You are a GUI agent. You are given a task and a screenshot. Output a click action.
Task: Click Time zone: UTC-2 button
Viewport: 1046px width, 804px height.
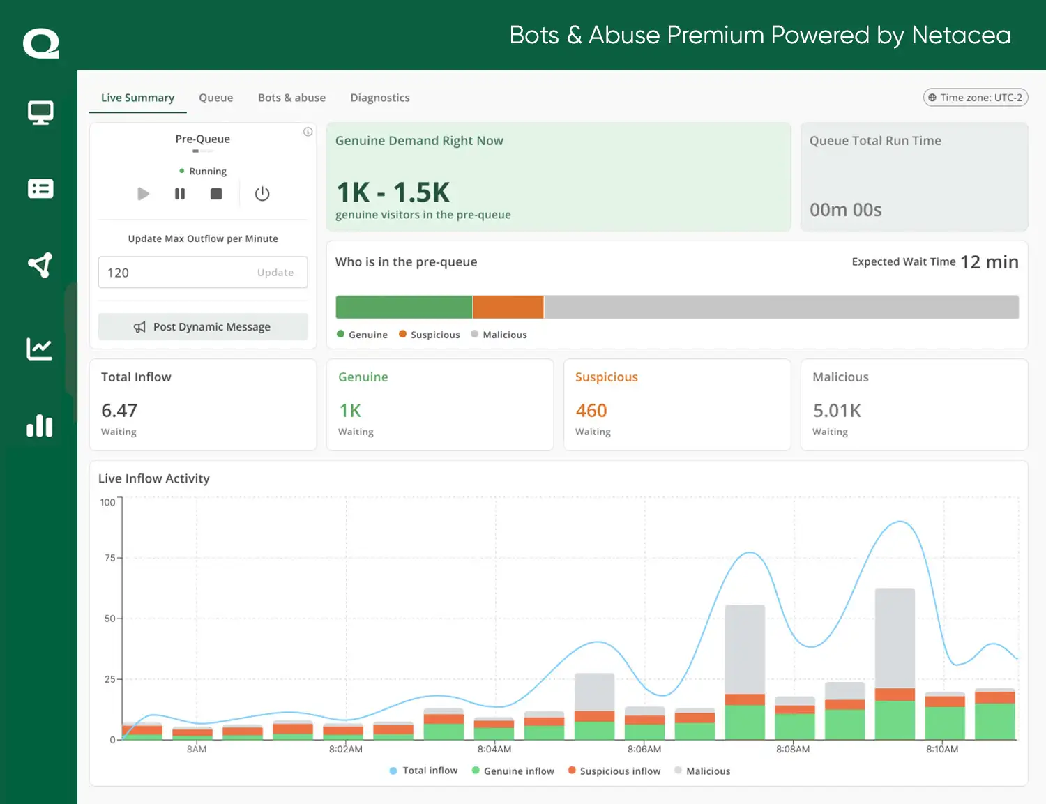click(976, 98)
